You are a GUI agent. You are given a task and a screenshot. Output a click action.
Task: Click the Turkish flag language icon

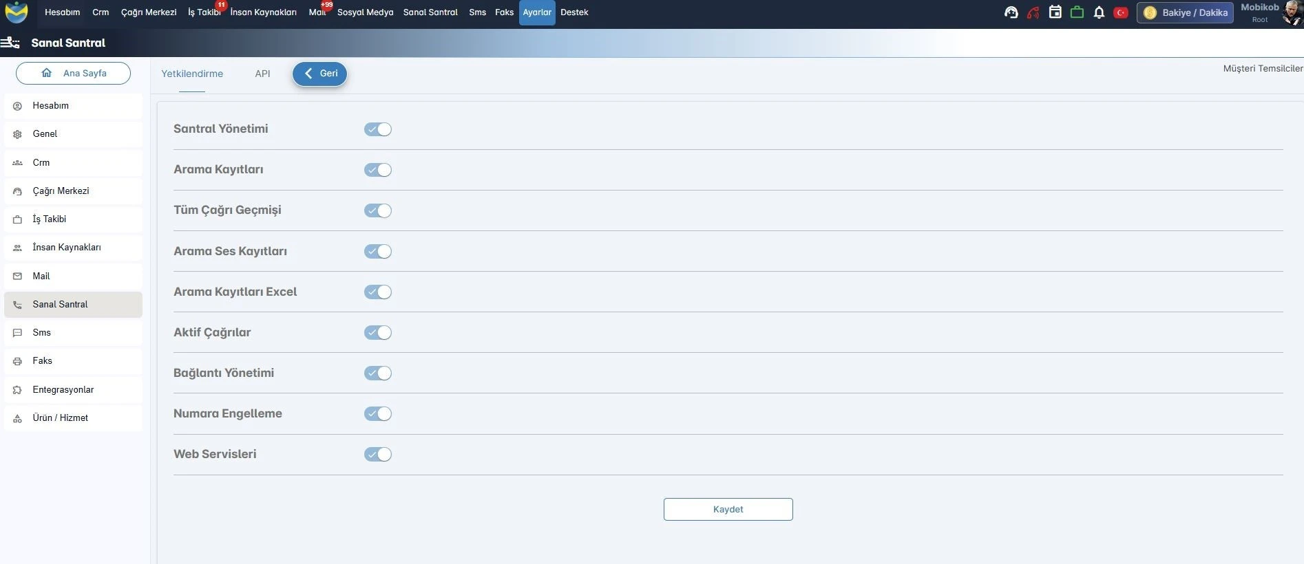coord(1121,12)
